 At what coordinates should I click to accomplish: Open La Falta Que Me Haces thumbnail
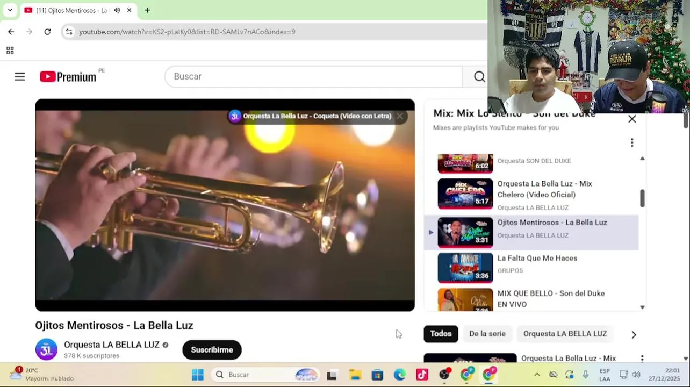(x=465, y=268)
